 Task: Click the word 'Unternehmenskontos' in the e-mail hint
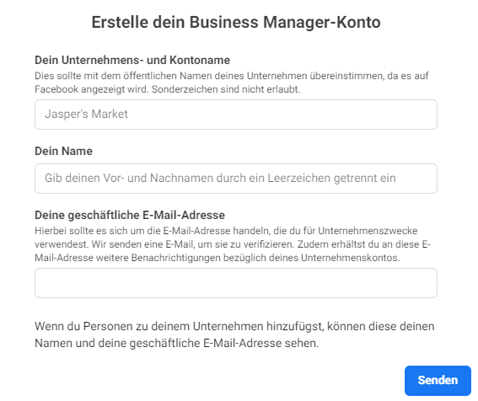[350, 258]
